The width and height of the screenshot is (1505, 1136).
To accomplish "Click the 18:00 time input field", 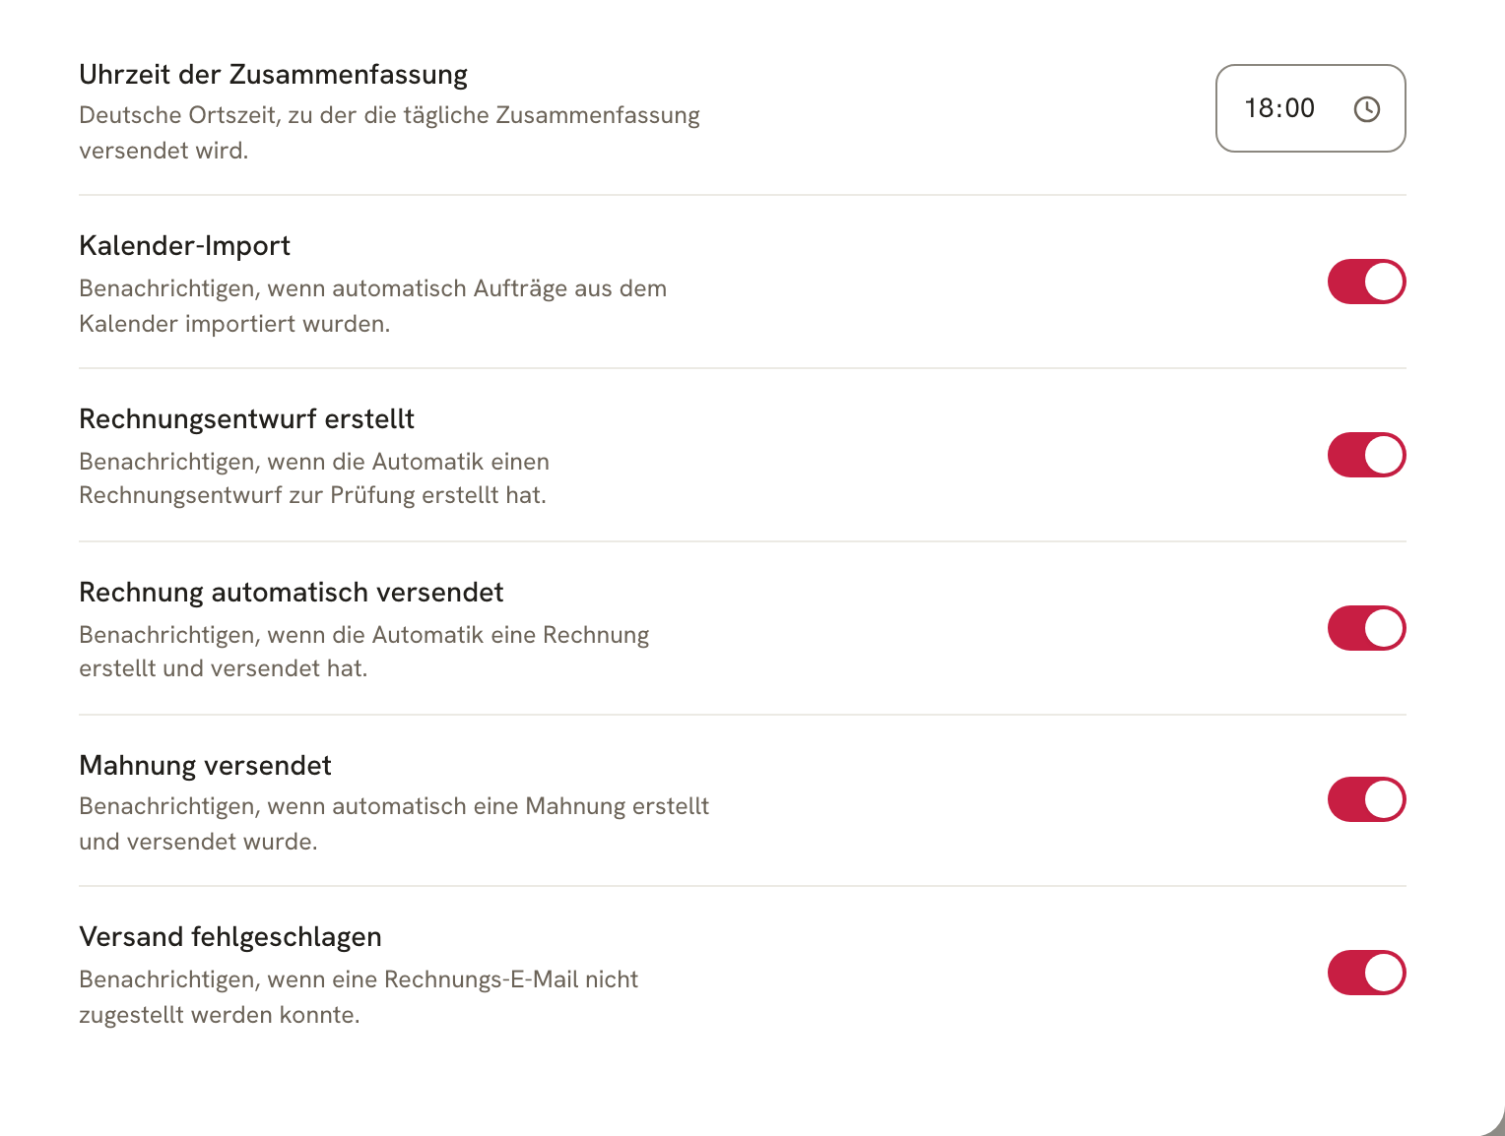I will tap(1310, 108).
